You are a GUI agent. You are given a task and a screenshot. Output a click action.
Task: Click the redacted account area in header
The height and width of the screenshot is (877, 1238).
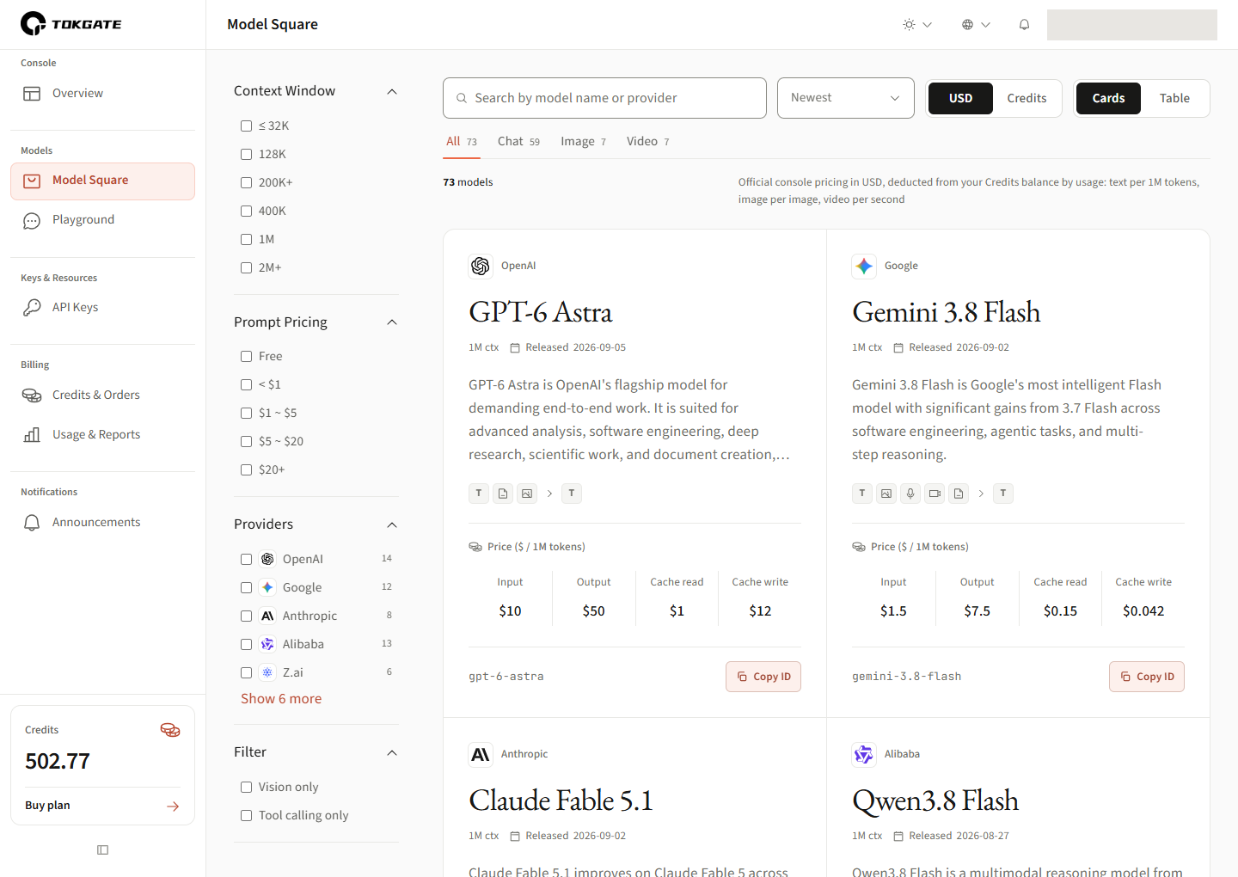tap(1132, 25)
